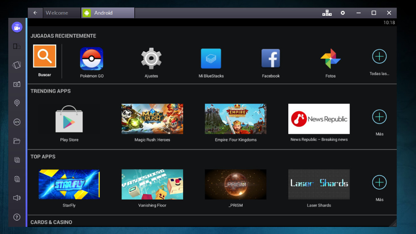The height and width of the screenshot is (234, 416).
Task: Close the BlueStacks window
Action: (389, 13)
